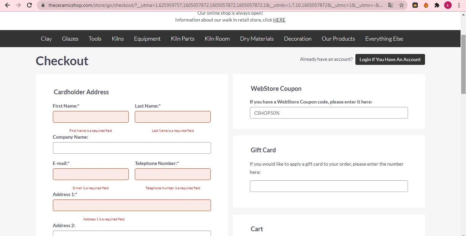The width and height of the screenshot is (466, 236).
Task: Click the Cart heading
Action: (x=257, y=229)
